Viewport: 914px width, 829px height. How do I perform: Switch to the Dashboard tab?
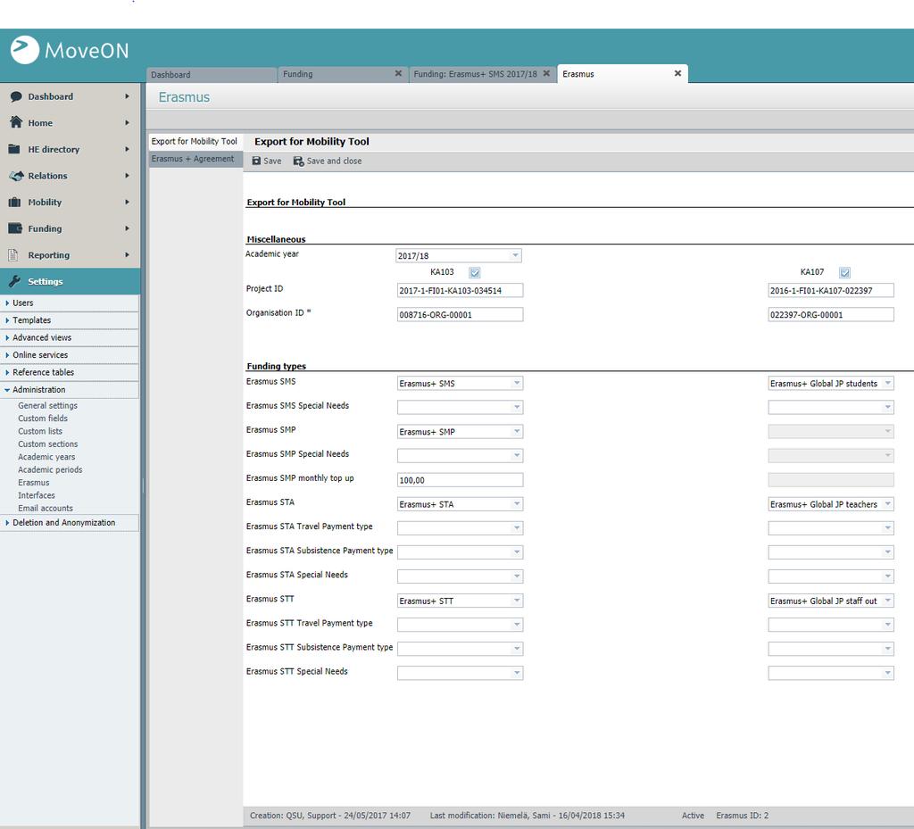pos(211,75)
